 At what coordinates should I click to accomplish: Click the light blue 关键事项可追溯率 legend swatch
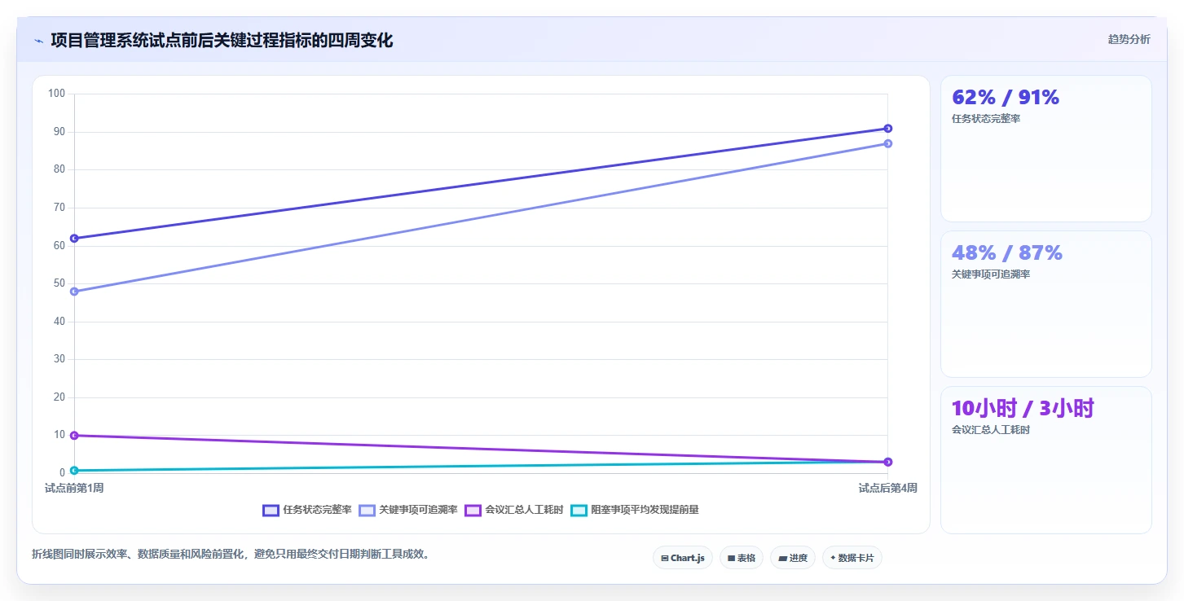click(368, 510)
